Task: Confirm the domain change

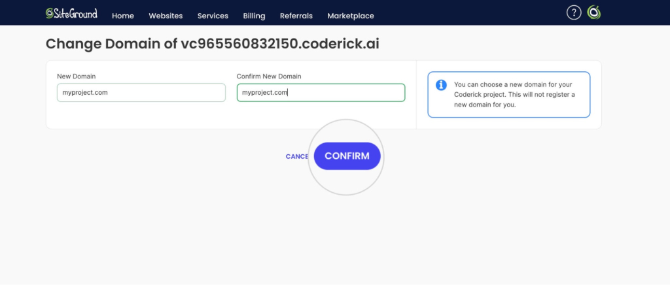Action: tap(347, 156)
